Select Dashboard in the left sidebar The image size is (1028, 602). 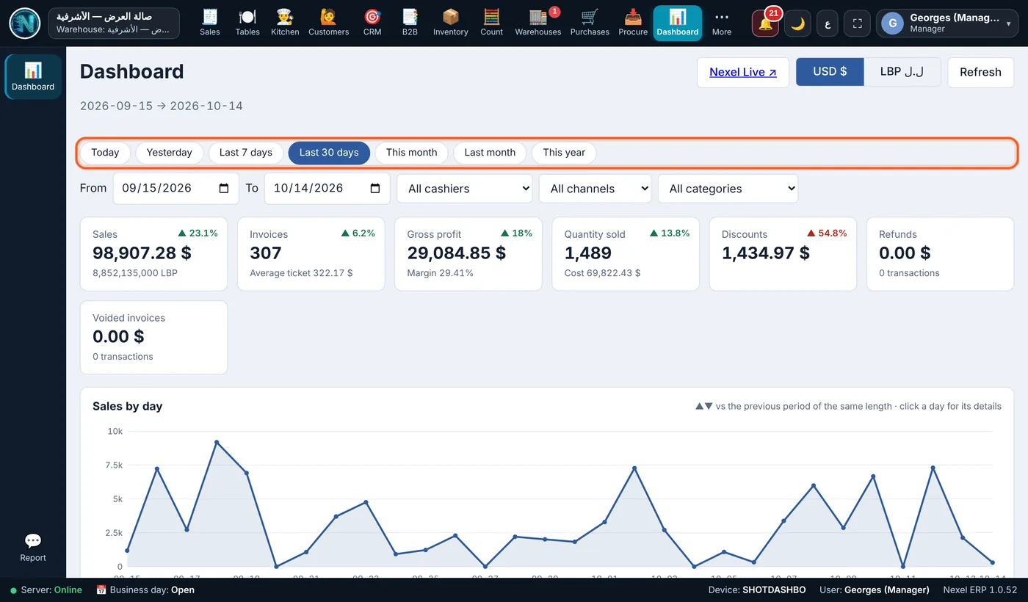point(33,76)
